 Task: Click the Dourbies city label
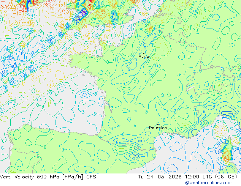[x=158, y=128]
